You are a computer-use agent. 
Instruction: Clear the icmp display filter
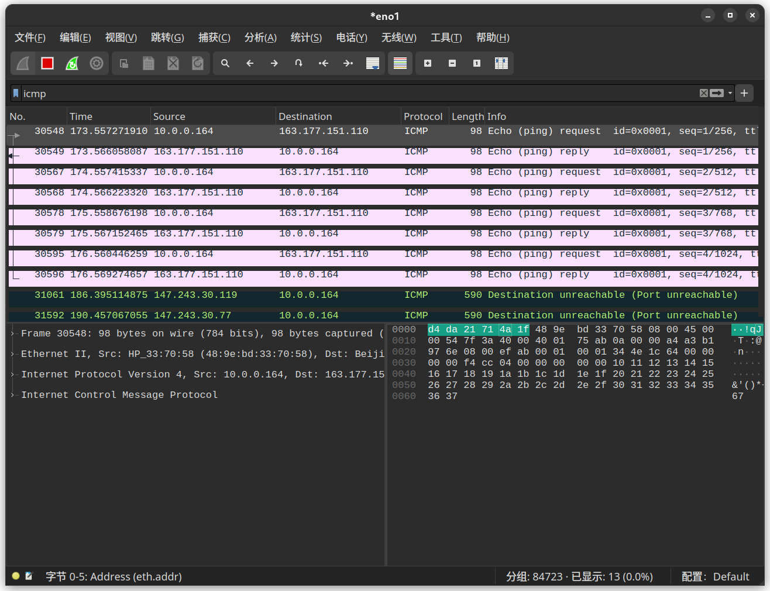click(704, 93)
